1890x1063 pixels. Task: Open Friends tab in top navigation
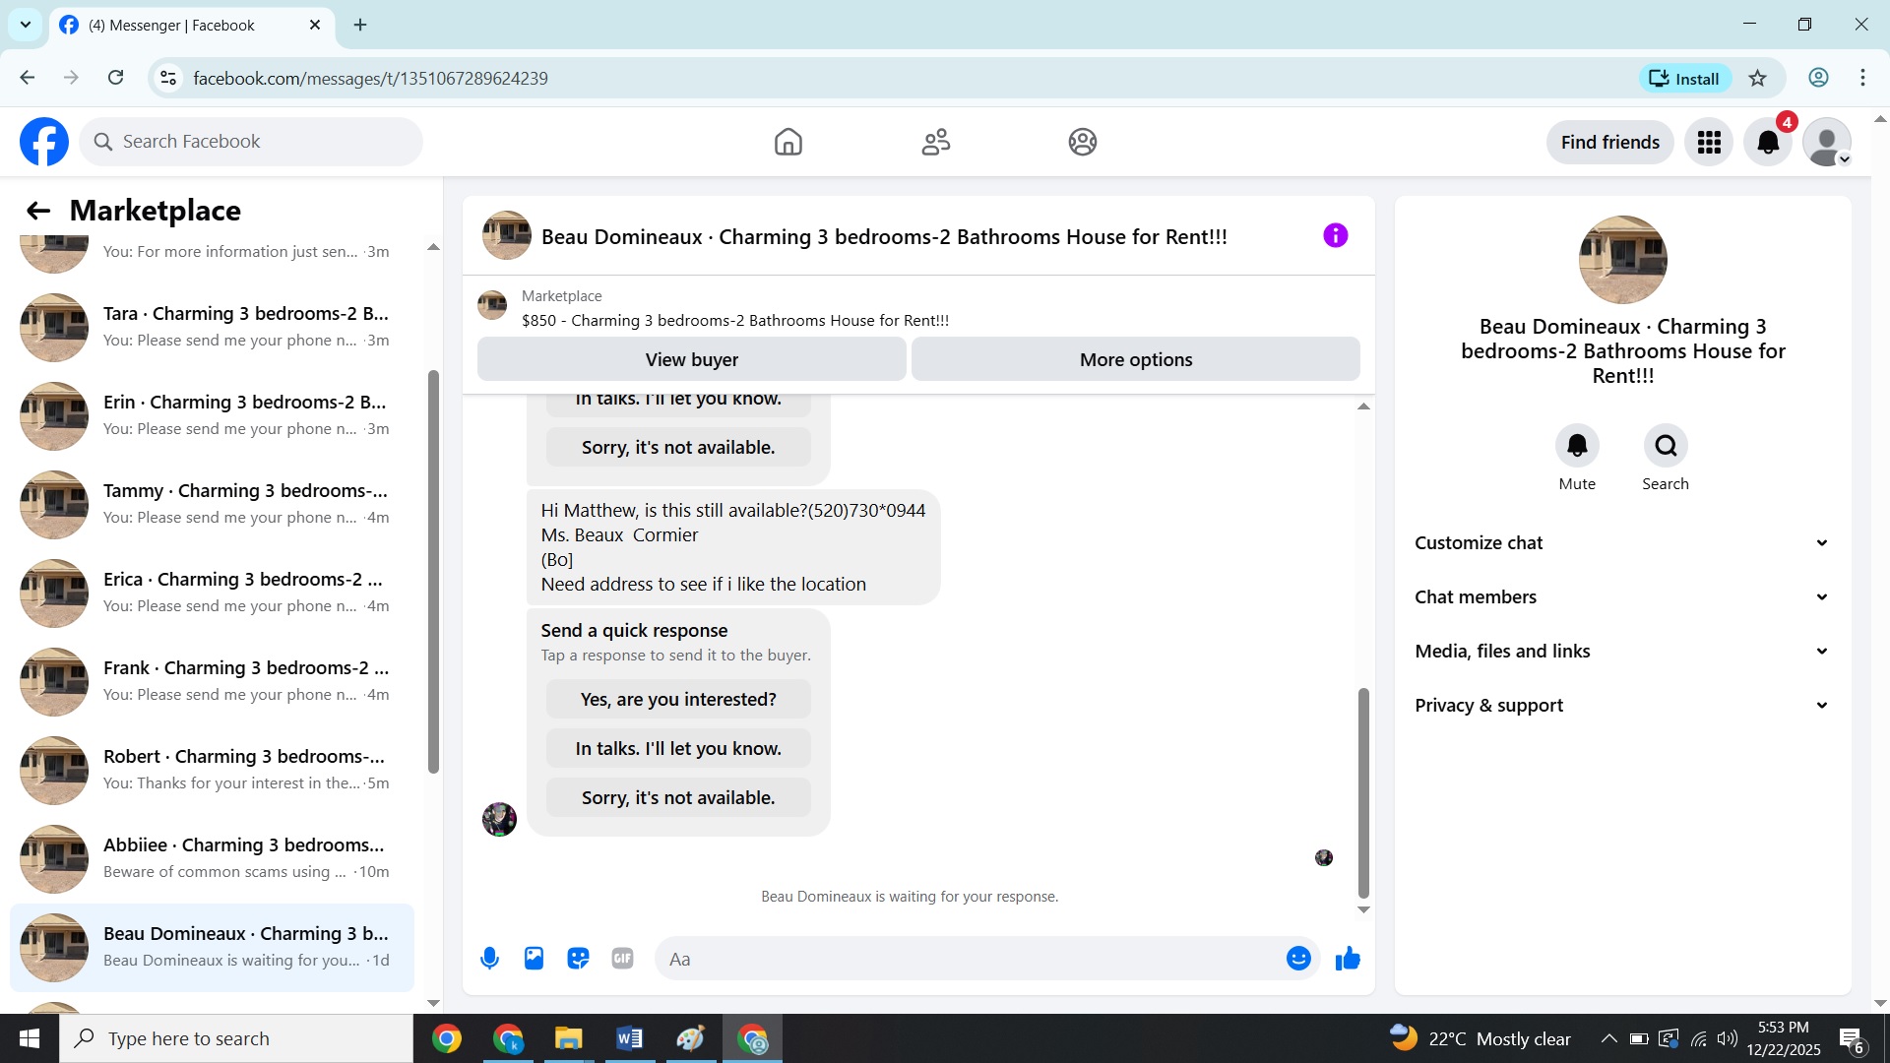coord(935,143)
